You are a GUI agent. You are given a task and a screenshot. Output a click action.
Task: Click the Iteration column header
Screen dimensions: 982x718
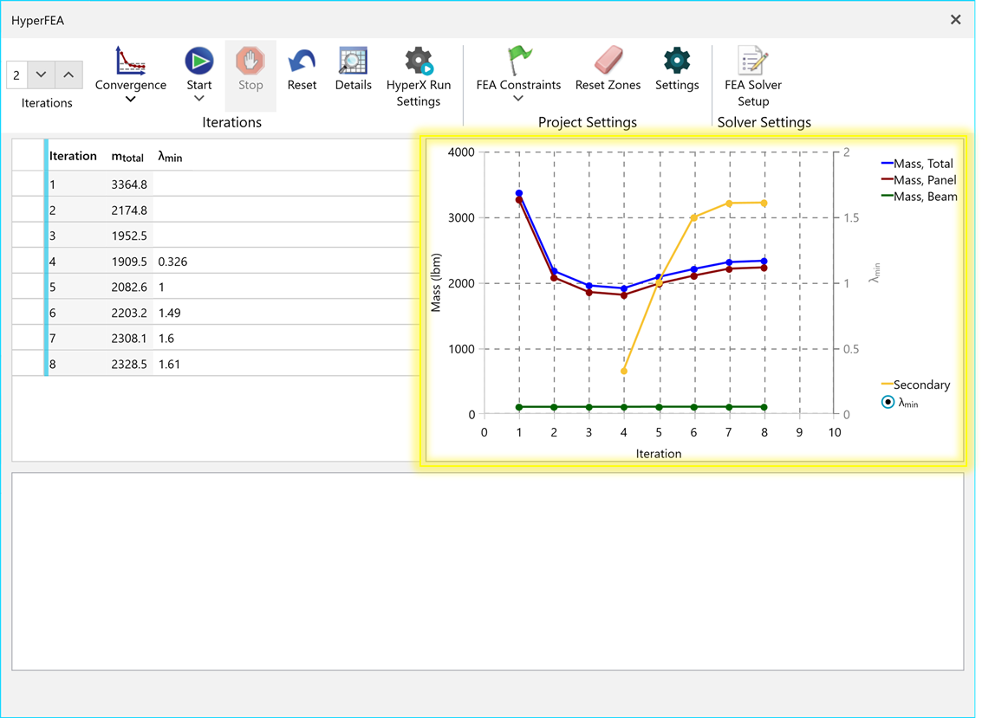coord(74,156)
